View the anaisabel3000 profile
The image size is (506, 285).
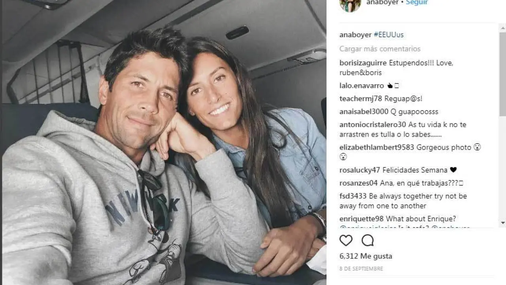point(364,112)
